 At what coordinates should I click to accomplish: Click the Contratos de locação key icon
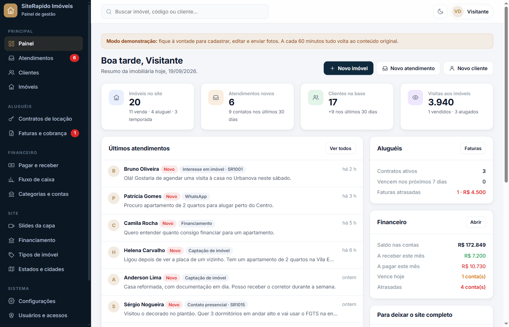pyautogui.click(x=11, y=119)
